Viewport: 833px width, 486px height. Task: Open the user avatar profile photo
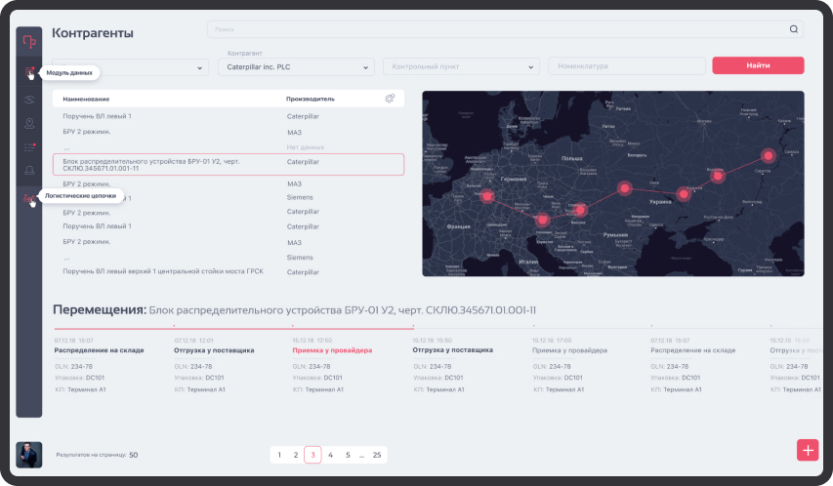click(28, 455)
